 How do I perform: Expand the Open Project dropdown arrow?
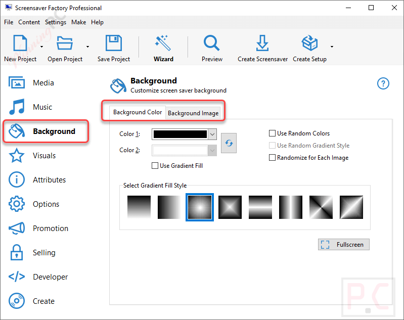87,47
